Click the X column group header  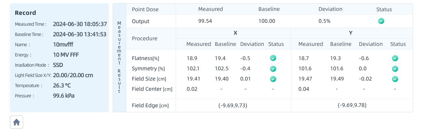[235, 33]
